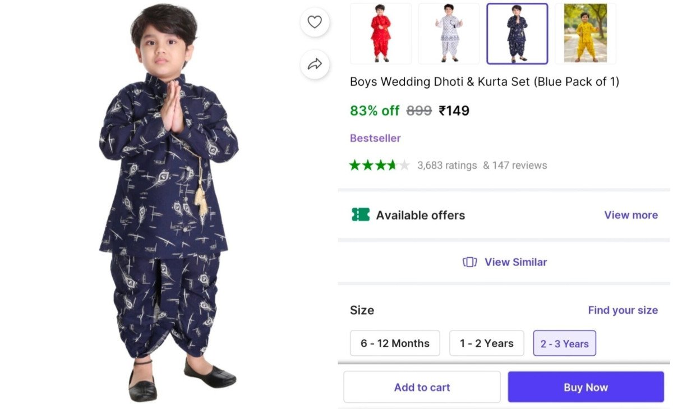Select the yellow kurta set thumbnail
Screen dimensions: 673x409
pos(585,34)
